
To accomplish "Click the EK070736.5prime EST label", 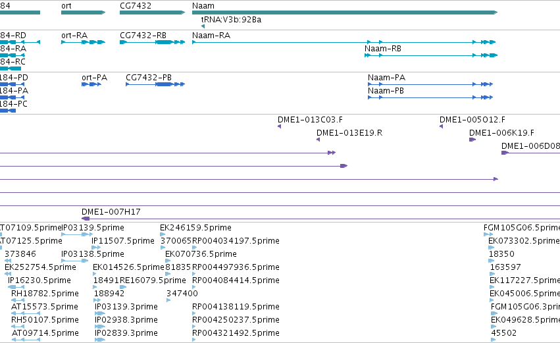I will [x=201, y=254].
